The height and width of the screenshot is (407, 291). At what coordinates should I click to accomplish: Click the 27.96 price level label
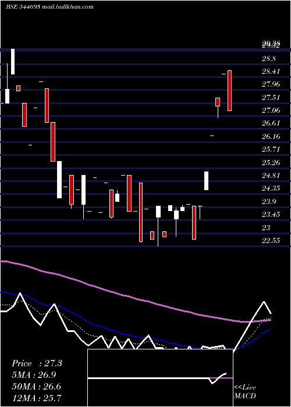point(271,84)
